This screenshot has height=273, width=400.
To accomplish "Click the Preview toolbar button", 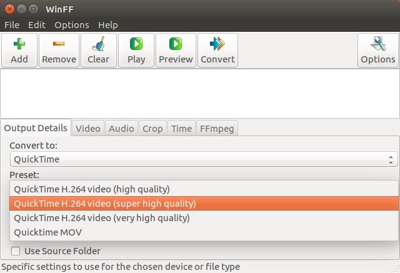I will 176,51.
